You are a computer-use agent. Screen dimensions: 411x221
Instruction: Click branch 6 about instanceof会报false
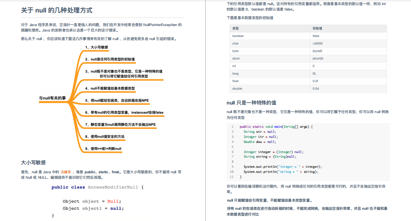(124, 113)
